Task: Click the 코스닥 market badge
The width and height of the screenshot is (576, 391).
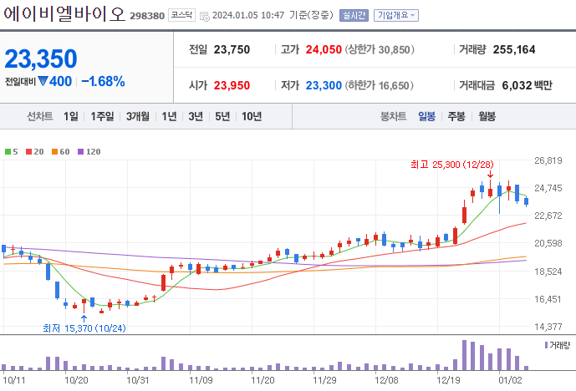Action: (181, 15)
